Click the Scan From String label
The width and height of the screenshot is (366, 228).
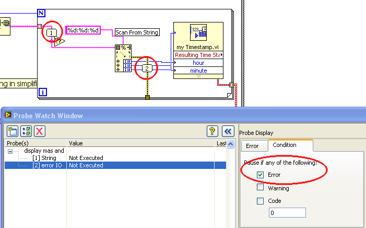[137, 32]
